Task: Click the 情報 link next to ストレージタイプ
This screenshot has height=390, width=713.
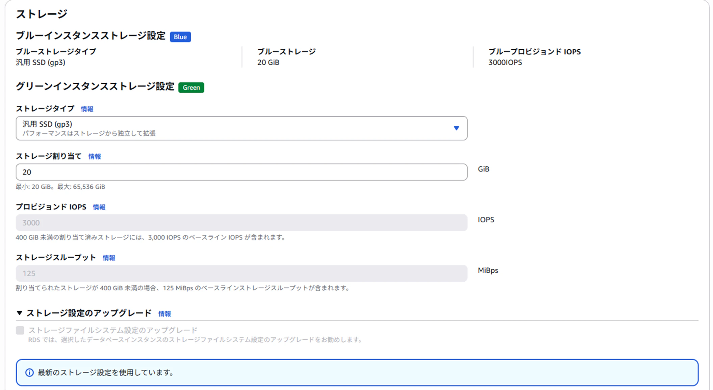Action: [x=87, y=109]
